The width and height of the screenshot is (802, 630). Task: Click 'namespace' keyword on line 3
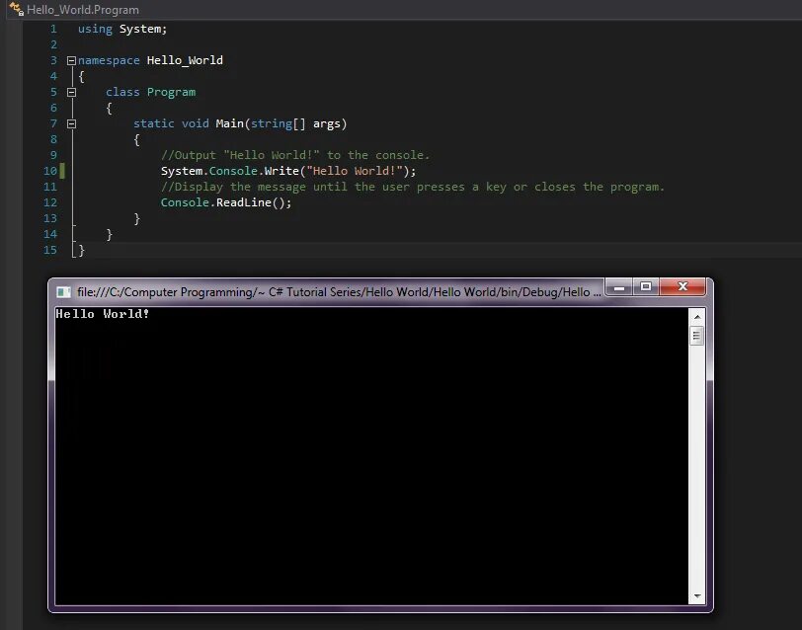point(109,60)
